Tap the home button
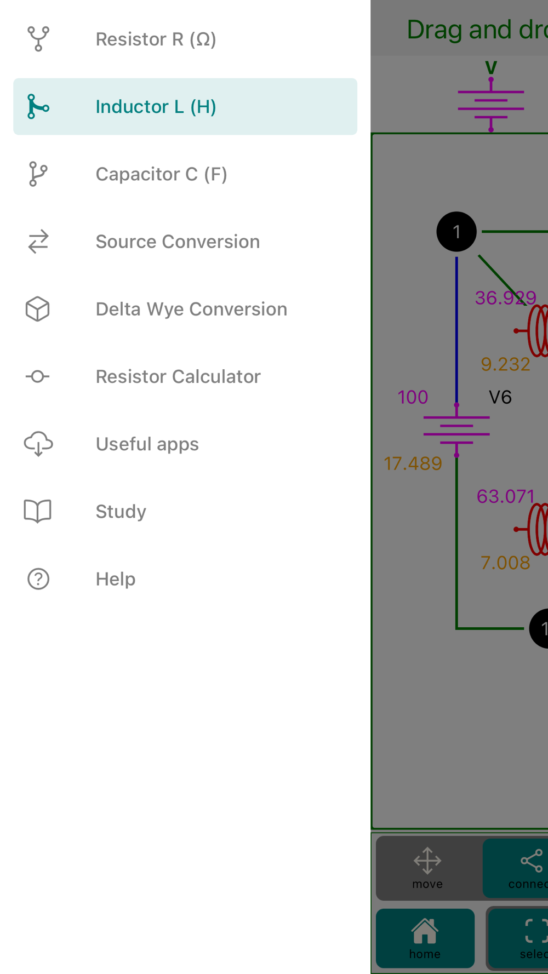The width and height of the screenshot is (548, 974). 425,938
